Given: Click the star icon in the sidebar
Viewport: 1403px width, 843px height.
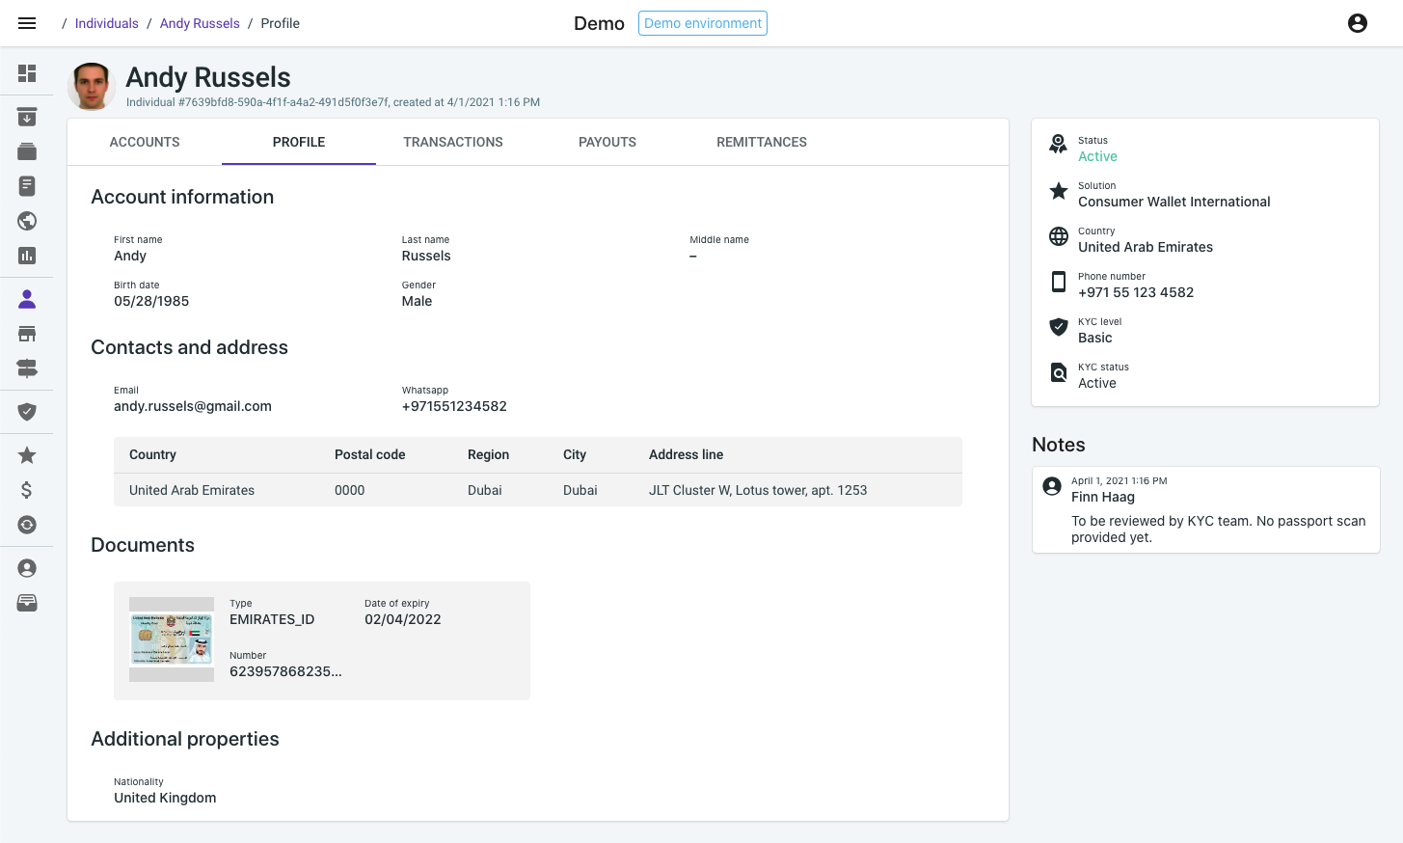Looking at the screenshot, I should click(x=27, y=455).
